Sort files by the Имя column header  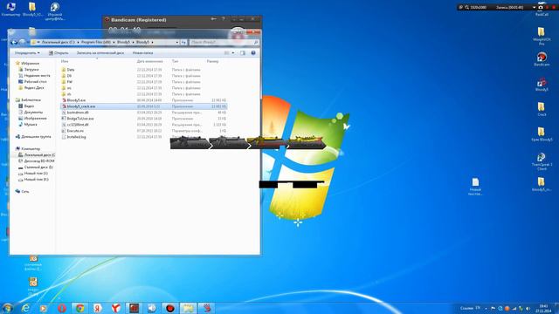coord(65,61)
